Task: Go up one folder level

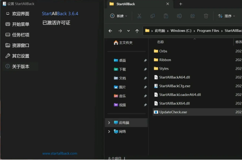Action: point(137,31)
